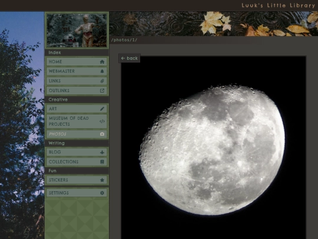Image resolution: width=318 pixels, height=239 pixels.
Task: Click the code brackets icon beside Museum
Action: [102, 122]
